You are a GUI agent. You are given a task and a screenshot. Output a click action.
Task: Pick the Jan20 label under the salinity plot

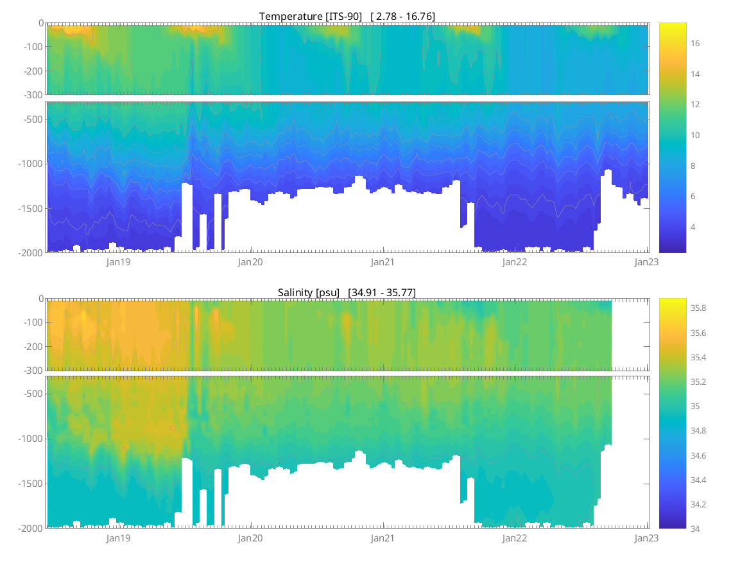[250, 538]
